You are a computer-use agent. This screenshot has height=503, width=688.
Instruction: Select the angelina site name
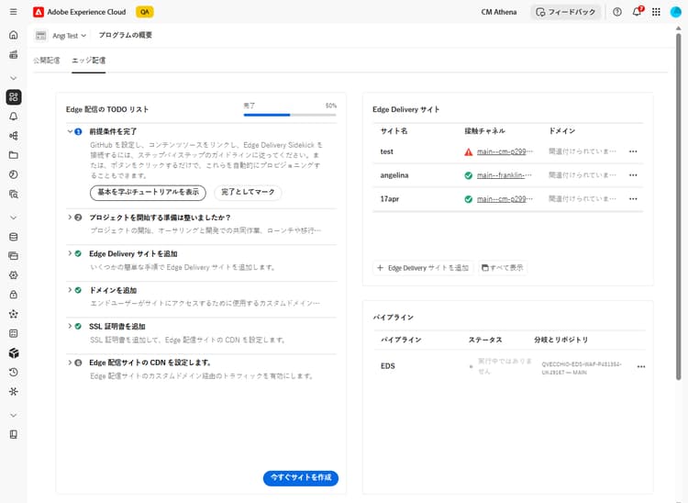(x=394, y=175)
